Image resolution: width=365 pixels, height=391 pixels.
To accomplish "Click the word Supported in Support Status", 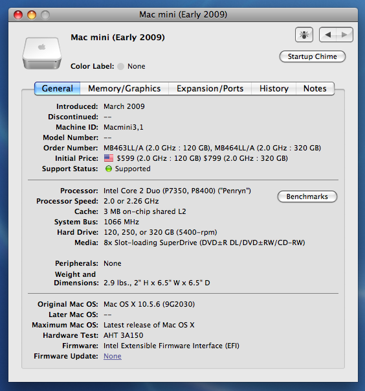I will click(133, 169).
